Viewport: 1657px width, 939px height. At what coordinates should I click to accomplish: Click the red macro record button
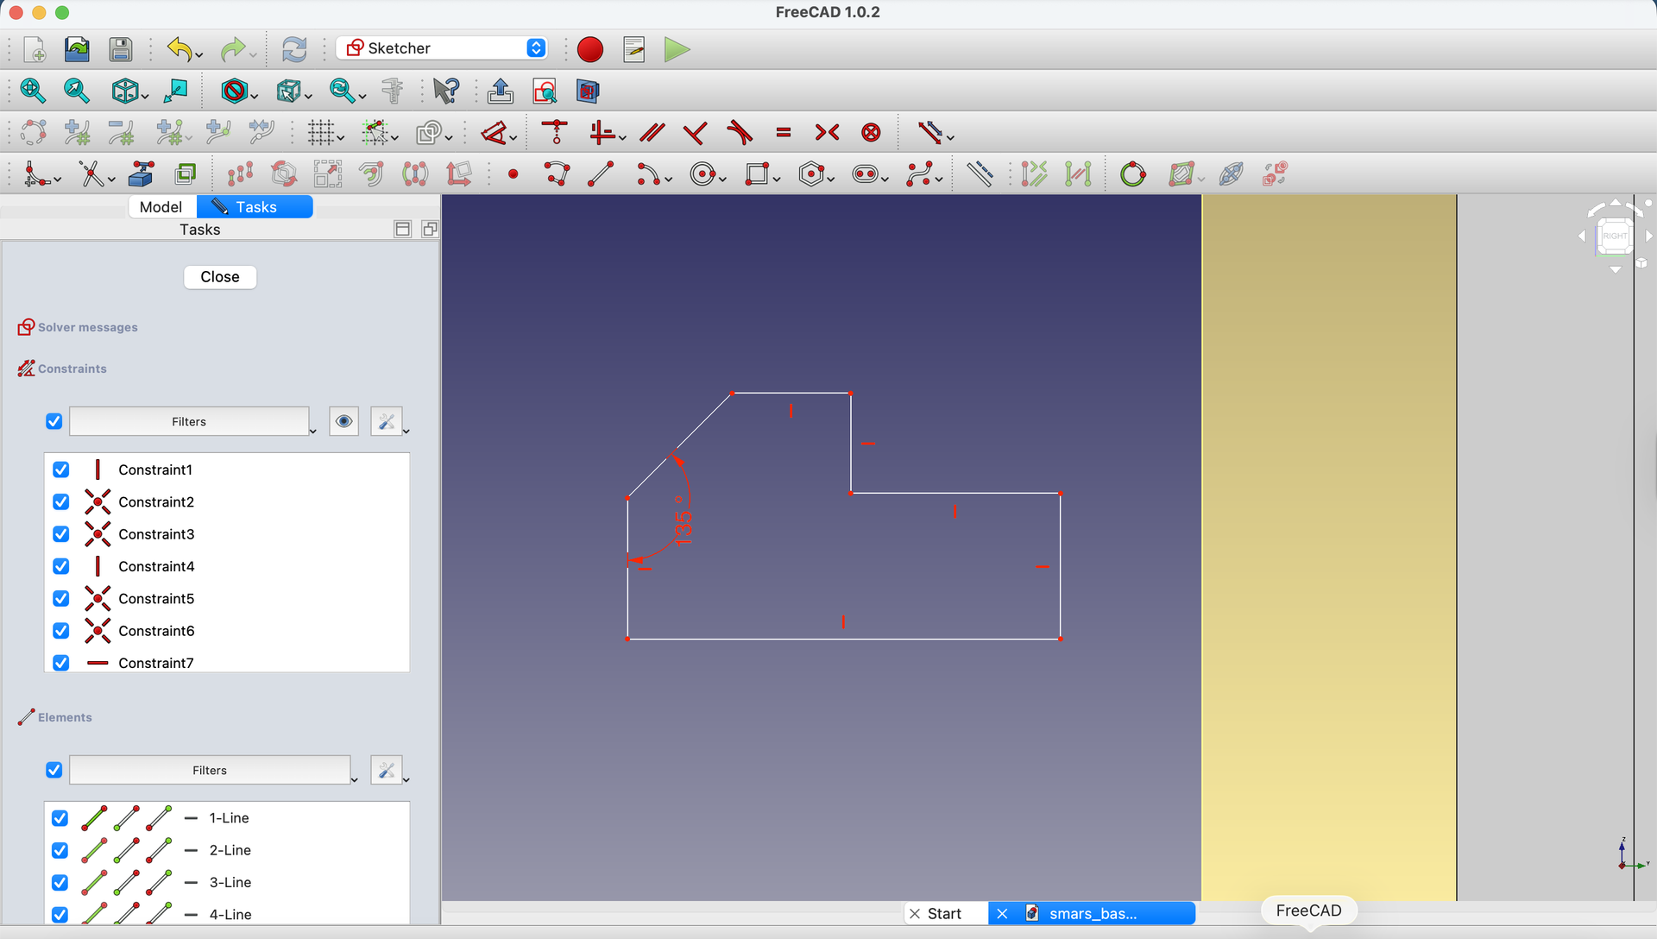click(x=590, y=49)
